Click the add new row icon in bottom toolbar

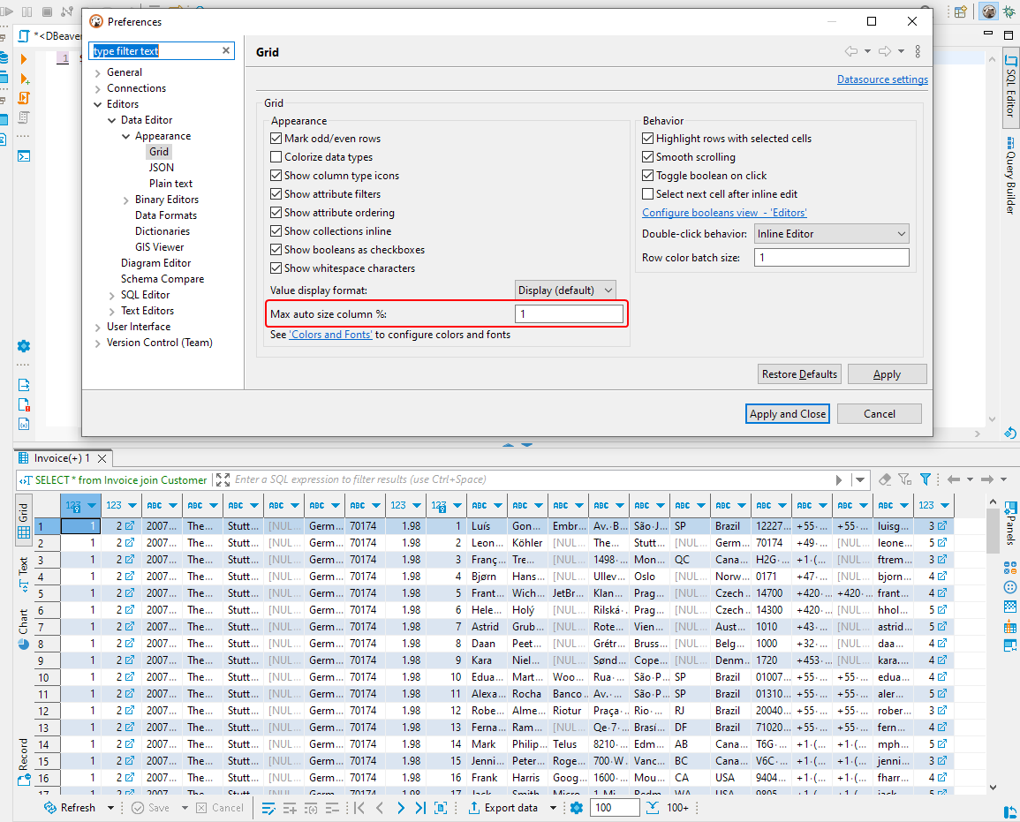click(x=290, y=808)
